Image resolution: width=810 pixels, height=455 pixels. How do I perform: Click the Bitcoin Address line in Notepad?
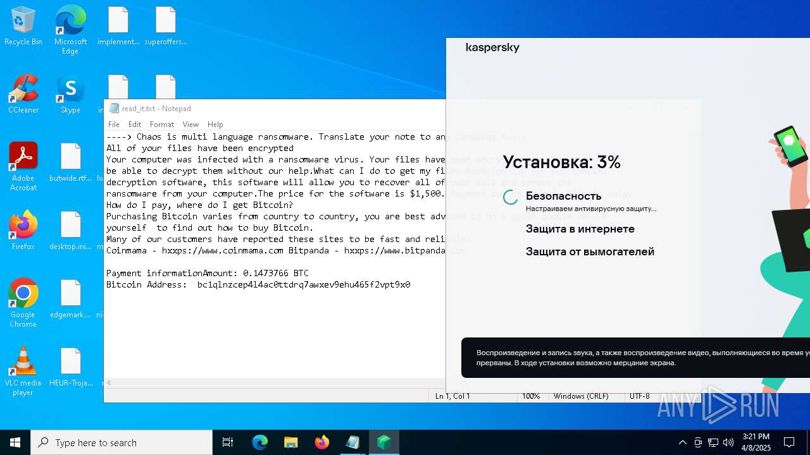[x=258, y=284]
